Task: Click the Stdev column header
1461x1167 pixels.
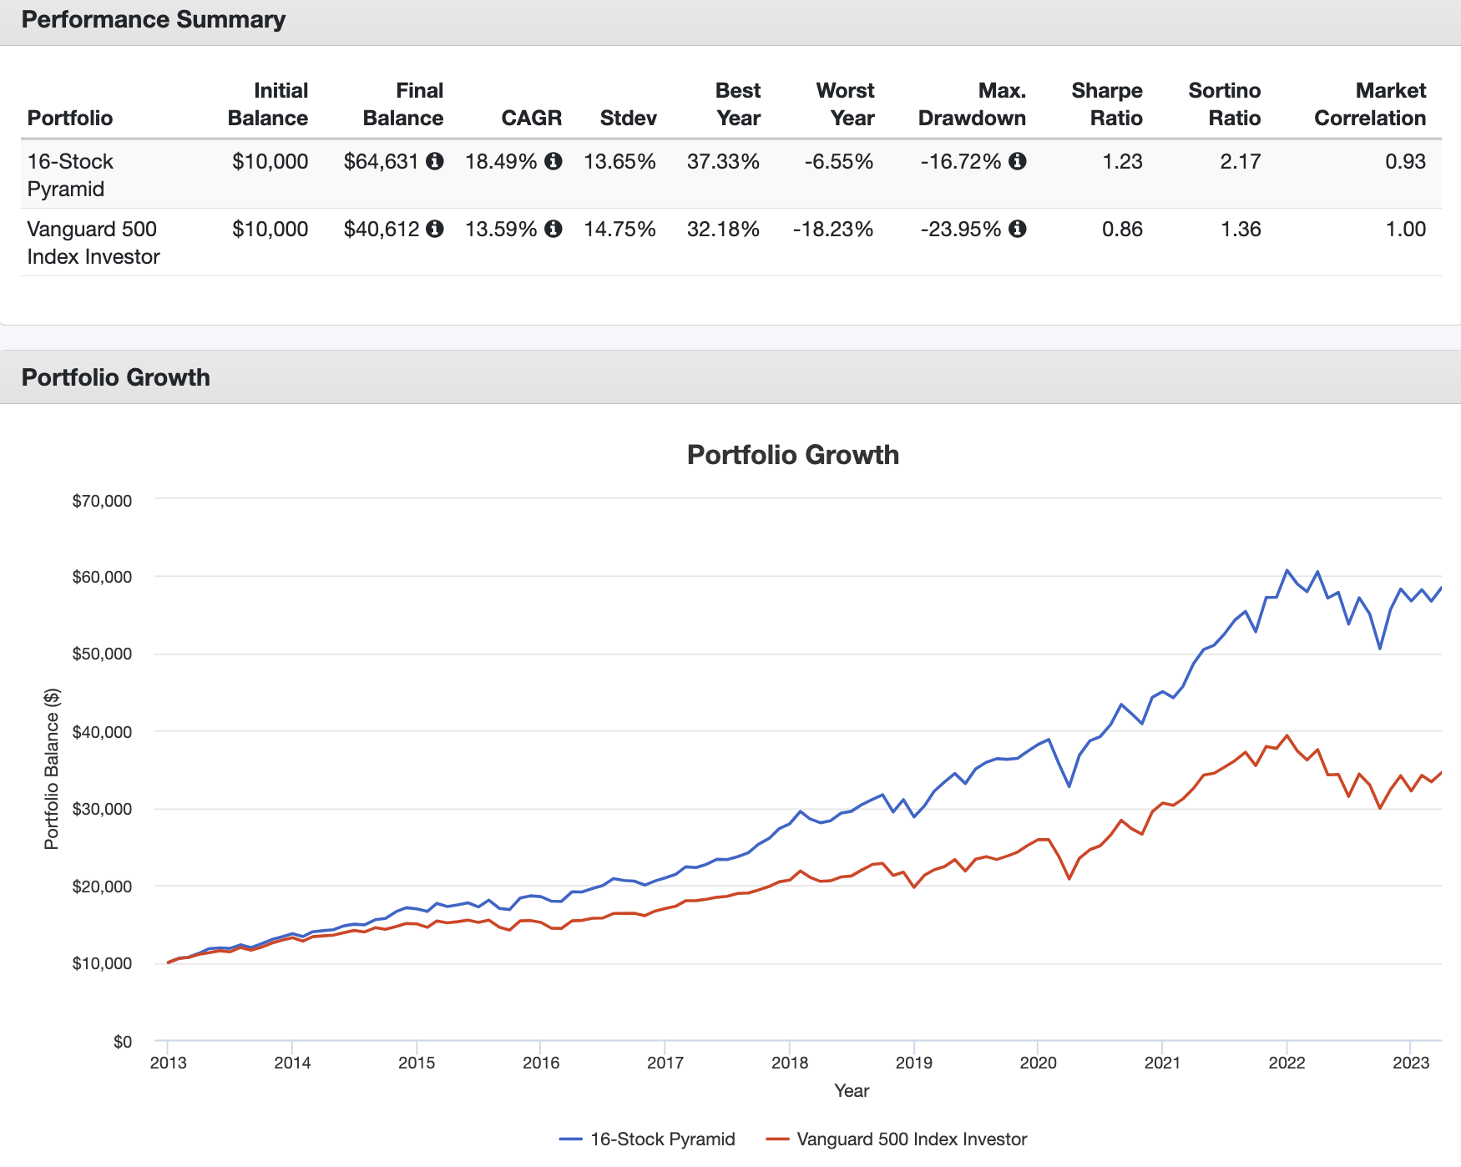Action: (629, 118)
